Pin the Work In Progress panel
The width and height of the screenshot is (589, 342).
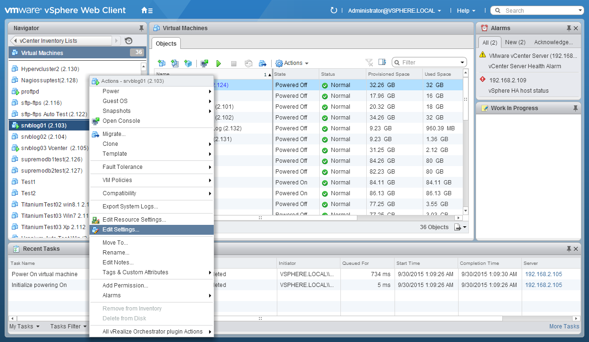[575, 108]
